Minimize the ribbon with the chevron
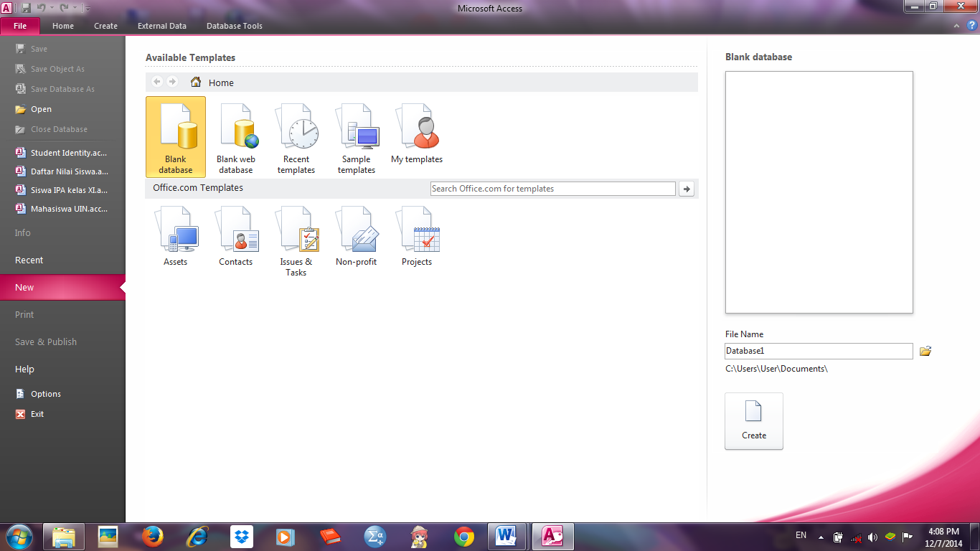Image resolution: width=980 pixels, height=551 pixels. click(x=956, y=26)
